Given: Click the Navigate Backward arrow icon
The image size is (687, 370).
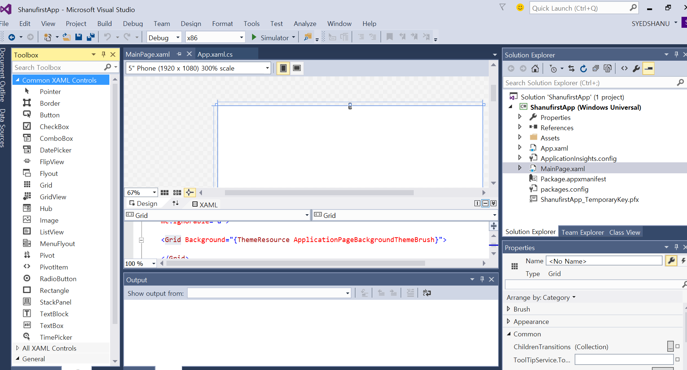Looking at the screenshot, I should click(12, 37).
